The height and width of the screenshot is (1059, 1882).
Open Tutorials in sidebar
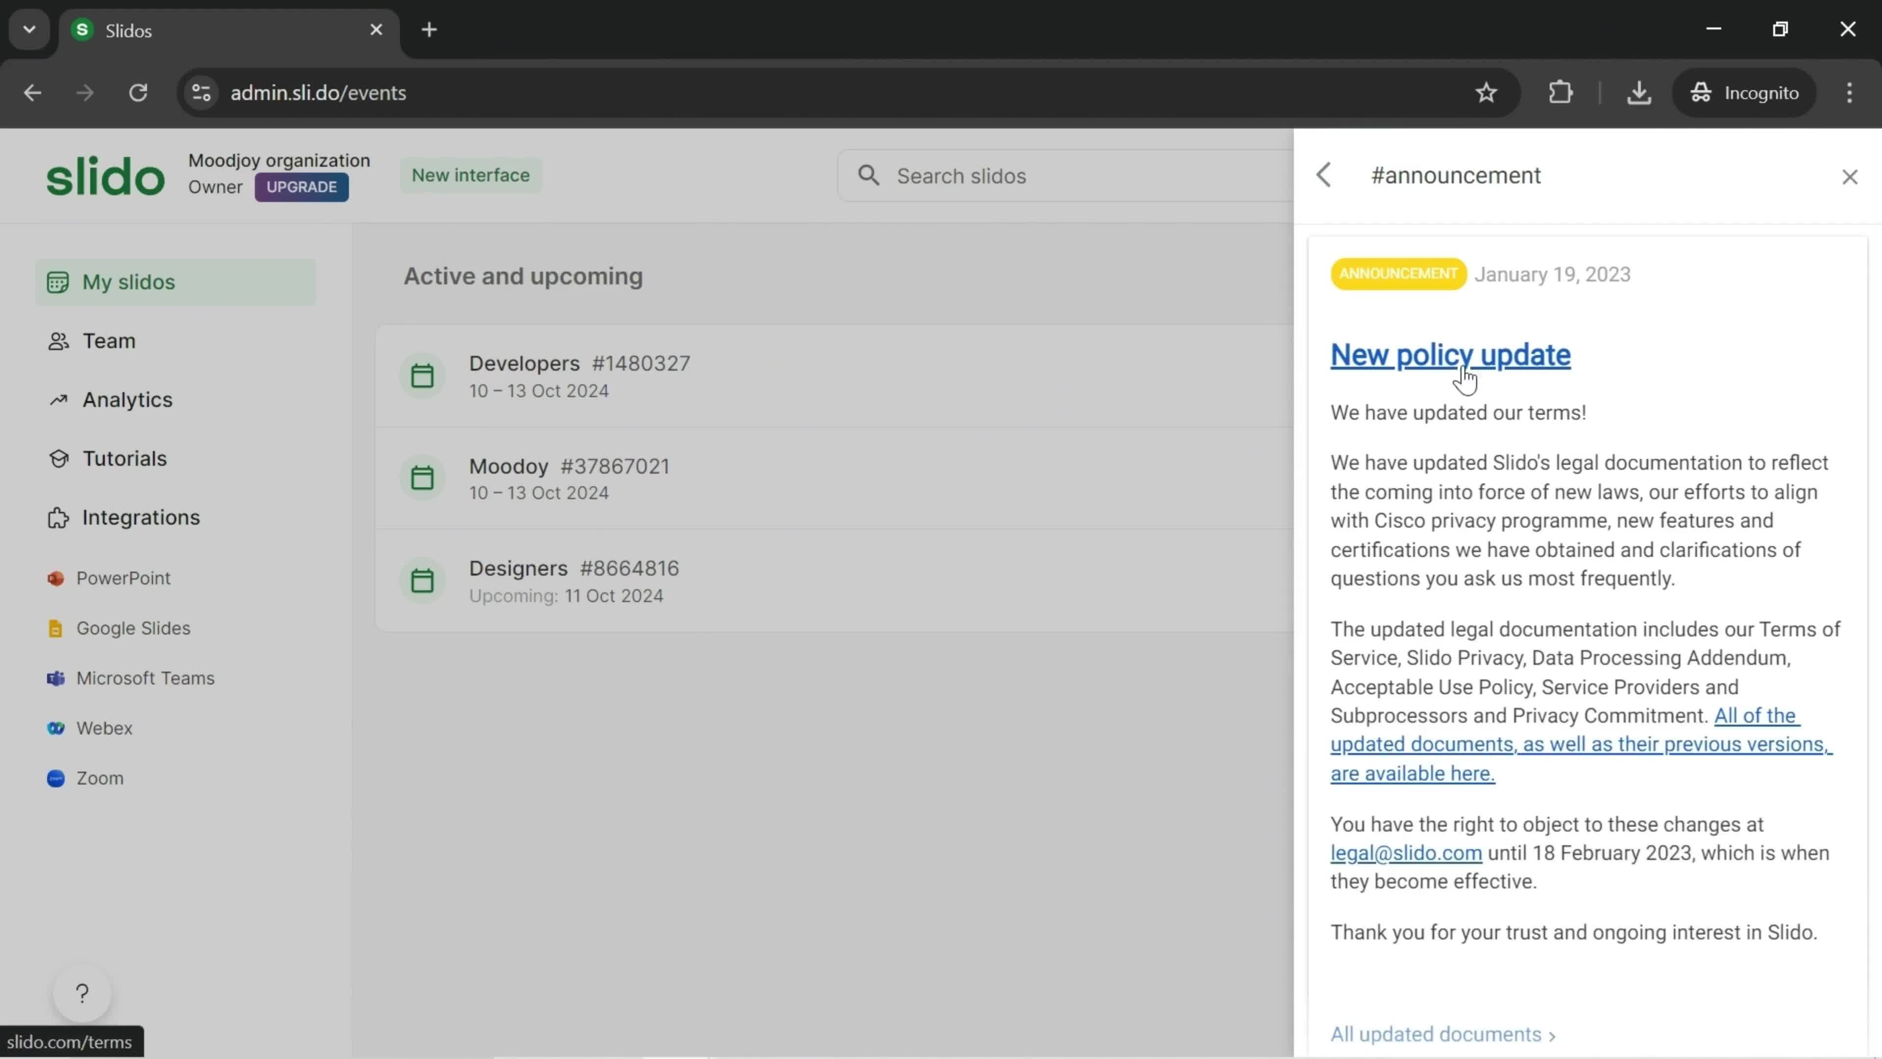[124, 459]
